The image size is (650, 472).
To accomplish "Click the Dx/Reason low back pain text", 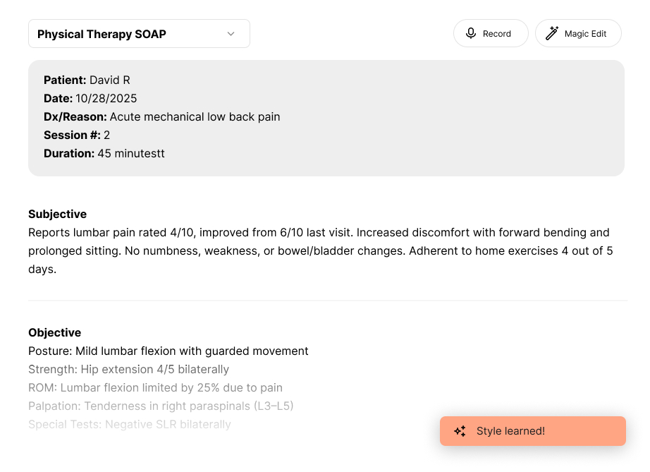I will pyautogui.click(x=195, y=116).
